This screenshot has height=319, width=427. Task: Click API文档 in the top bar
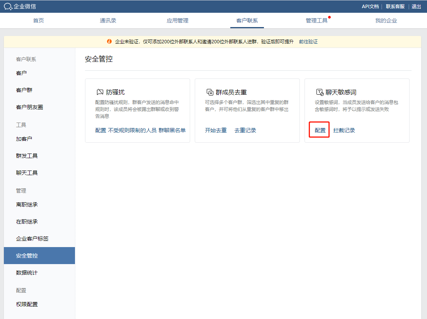[x=370, y=7]
